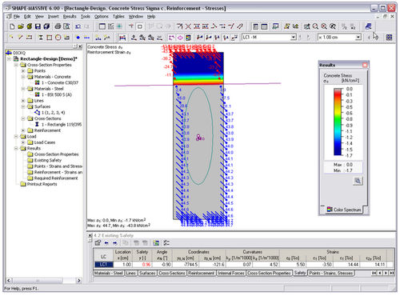Expand the Points folder node
Screen dimensions: 400x296
(x=23, y=71)
